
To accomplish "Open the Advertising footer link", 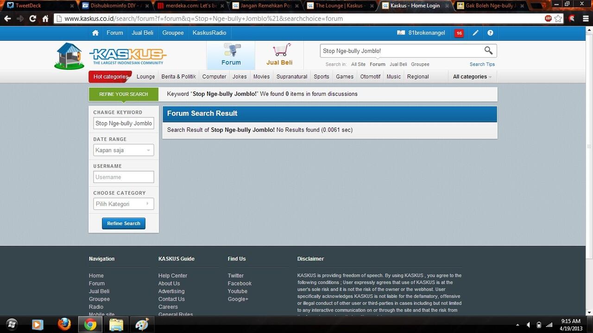I will click(171, 291).
